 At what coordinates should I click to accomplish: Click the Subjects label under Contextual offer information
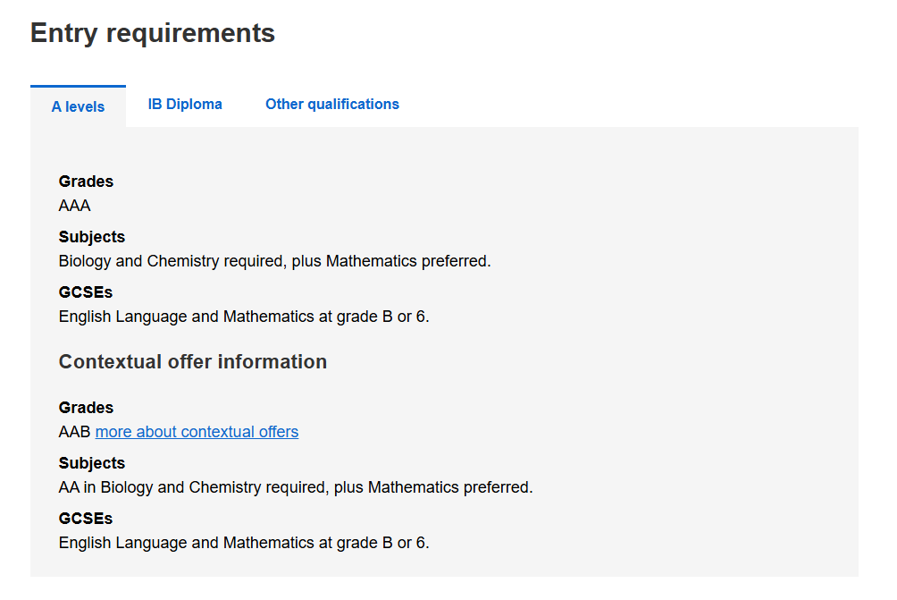(91, 463)
